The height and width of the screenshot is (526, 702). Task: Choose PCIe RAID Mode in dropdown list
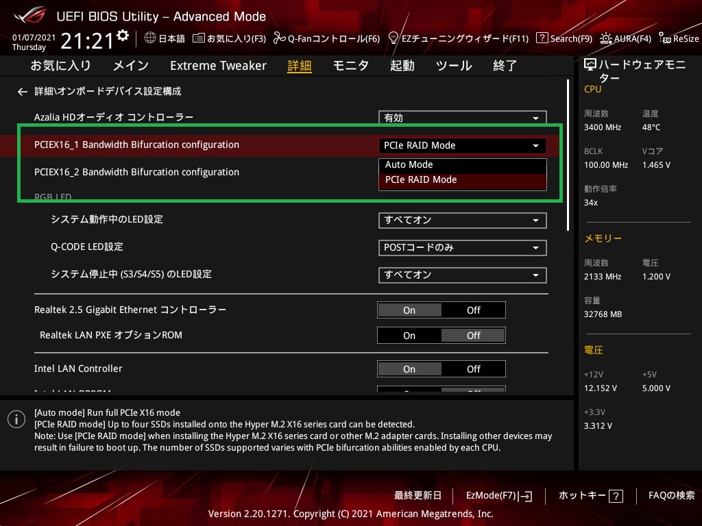[x=463, y=180]
